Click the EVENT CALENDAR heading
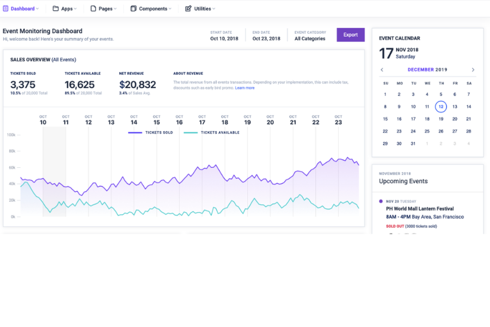 tap(400, 38)
